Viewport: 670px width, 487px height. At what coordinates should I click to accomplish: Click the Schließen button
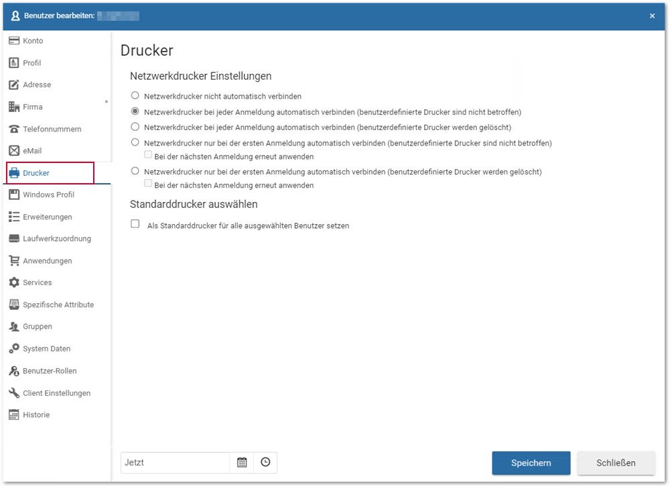click(x=616, y=463)
